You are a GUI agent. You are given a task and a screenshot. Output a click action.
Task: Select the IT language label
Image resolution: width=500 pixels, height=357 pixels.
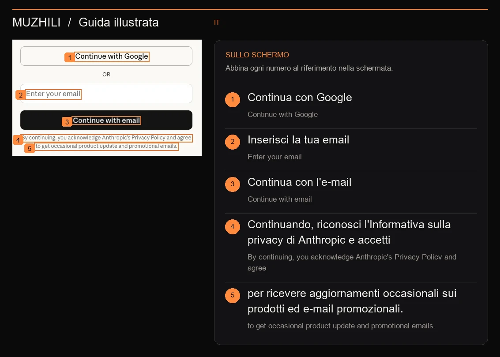coord(217,23)
